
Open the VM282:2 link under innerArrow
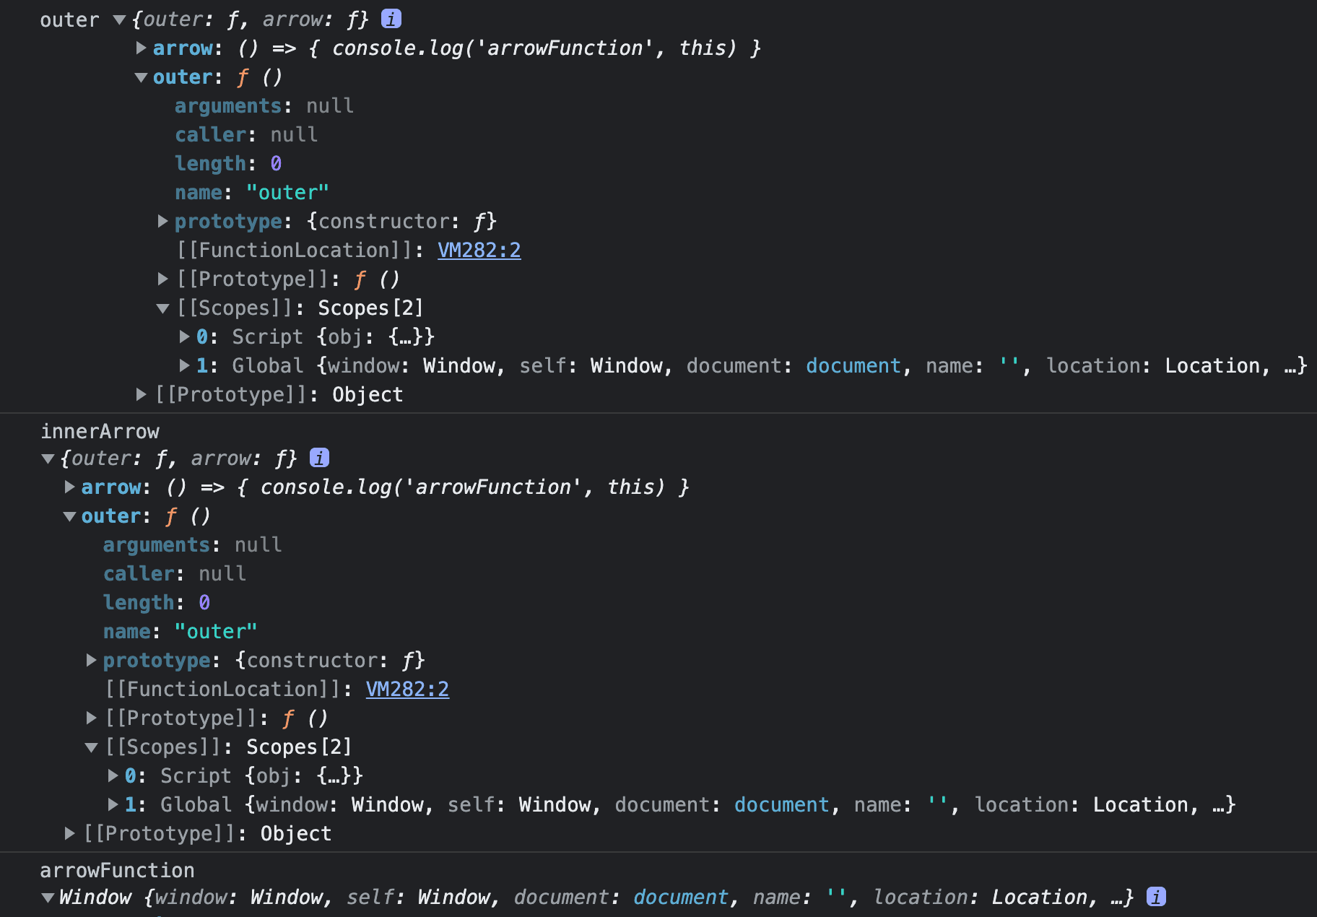pos(407,690)
